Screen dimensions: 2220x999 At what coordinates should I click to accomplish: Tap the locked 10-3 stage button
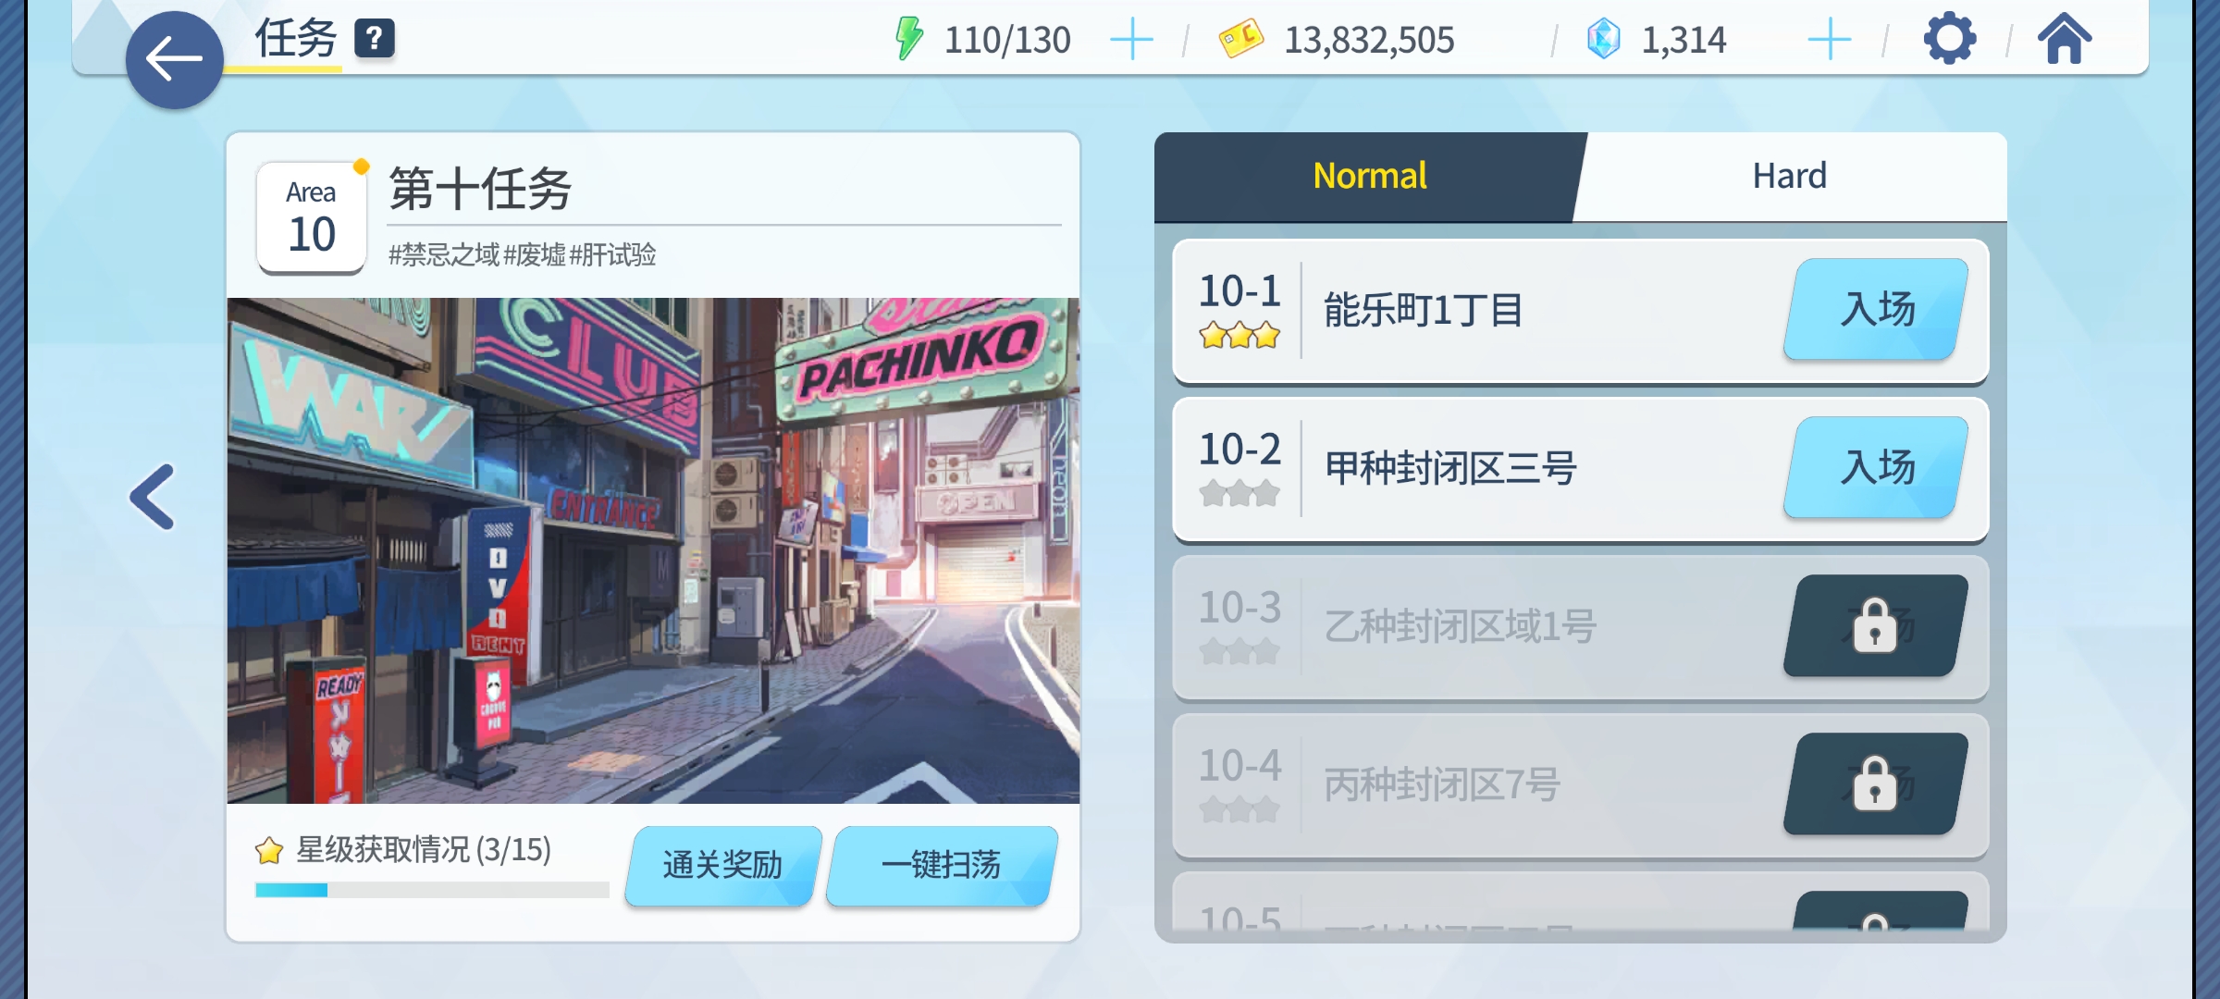(1875, 625)
